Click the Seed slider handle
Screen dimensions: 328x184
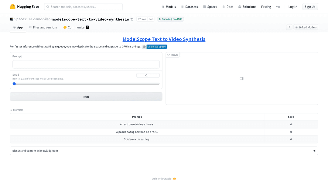pos(14,84)
